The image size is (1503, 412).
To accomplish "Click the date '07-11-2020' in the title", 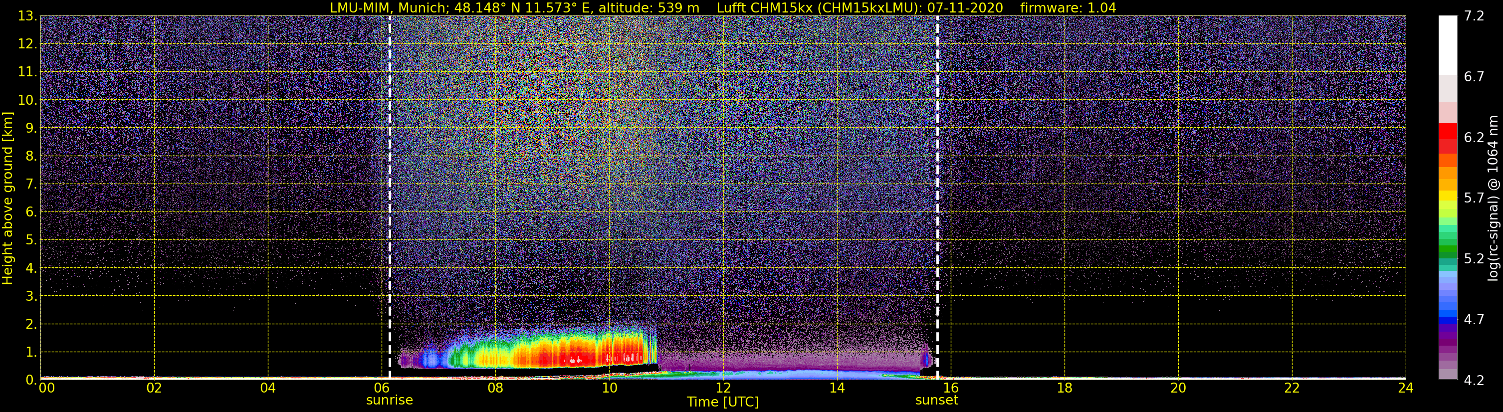I will click(x=965, y=8).
